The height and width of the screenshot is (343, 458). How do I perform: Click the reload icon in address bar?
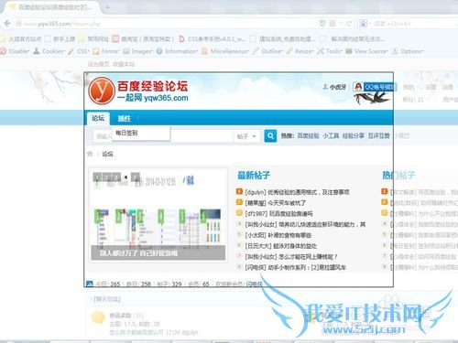tap(349, 24)
